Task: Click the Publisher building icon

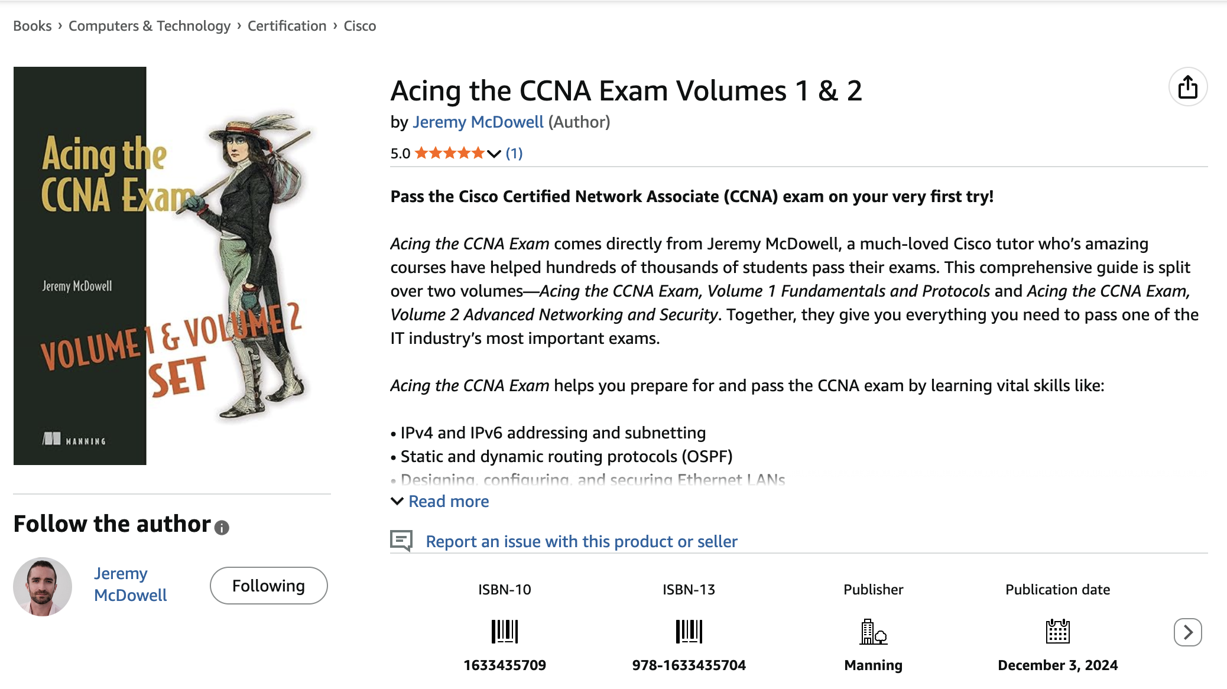Action: tap(873, 632)
